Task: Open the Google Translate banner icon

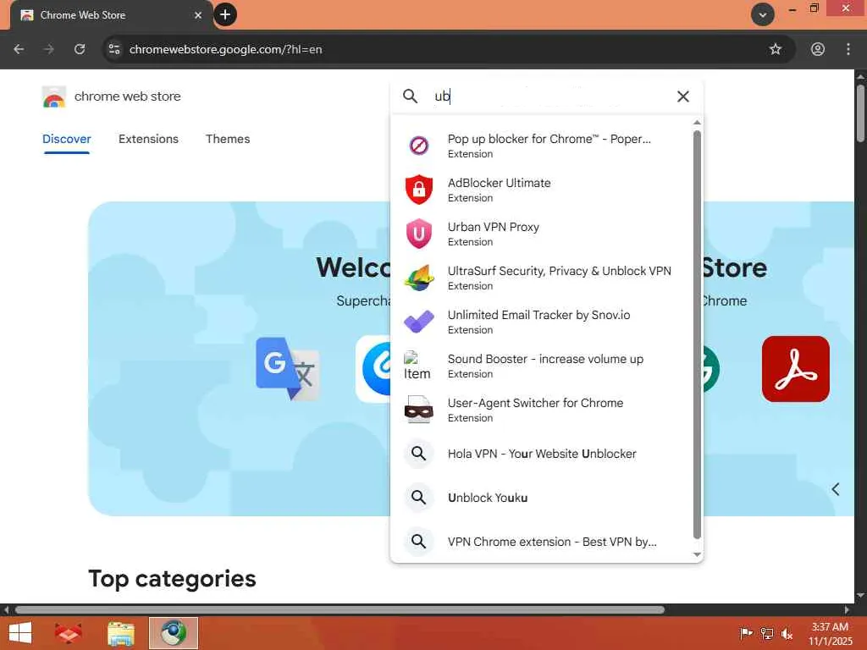Action: (287, 369)
